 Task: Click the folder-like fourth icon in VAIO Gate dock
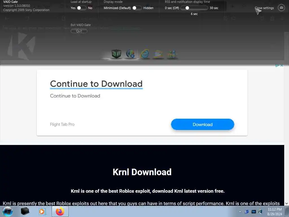(158, 54)
